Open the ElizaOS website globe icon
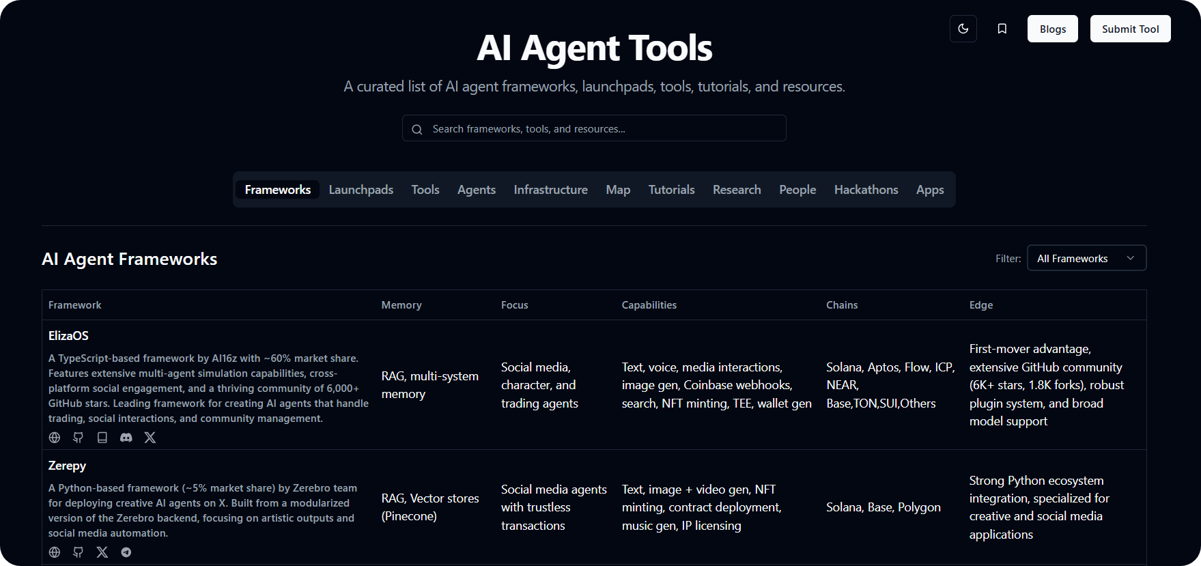This screenshot has width=1201, height=566. 55,438
